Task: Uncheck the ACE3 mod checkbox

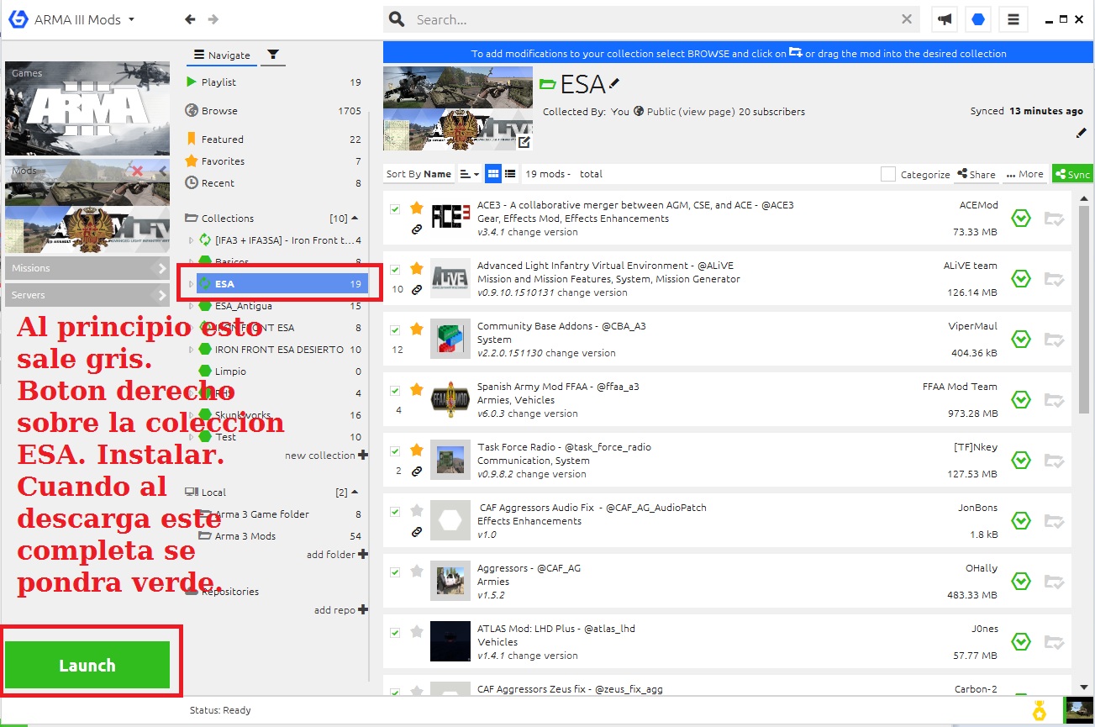Action: point(395,209)
